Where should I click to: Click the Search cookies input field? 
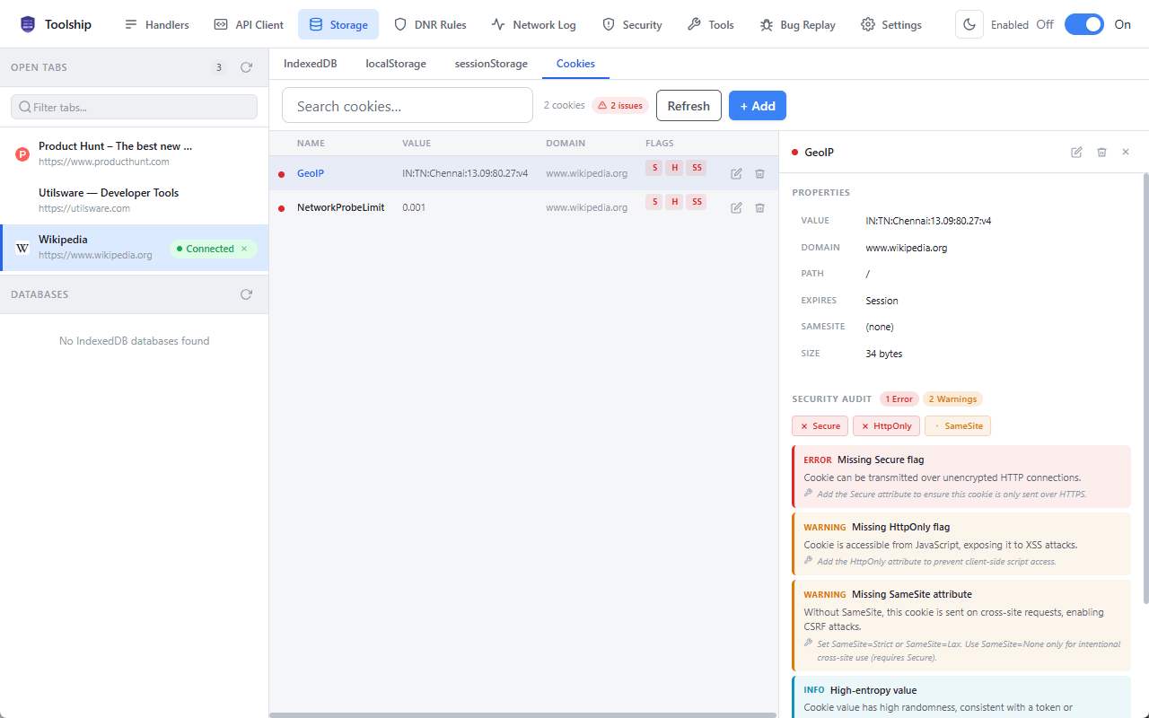[x=408, y=106]
